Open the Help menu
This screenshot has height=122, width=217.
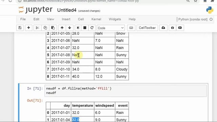pyautogui.click(x=132, y=19)
